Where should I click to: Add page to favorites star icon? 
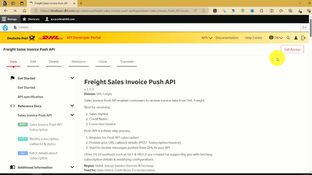204,11
